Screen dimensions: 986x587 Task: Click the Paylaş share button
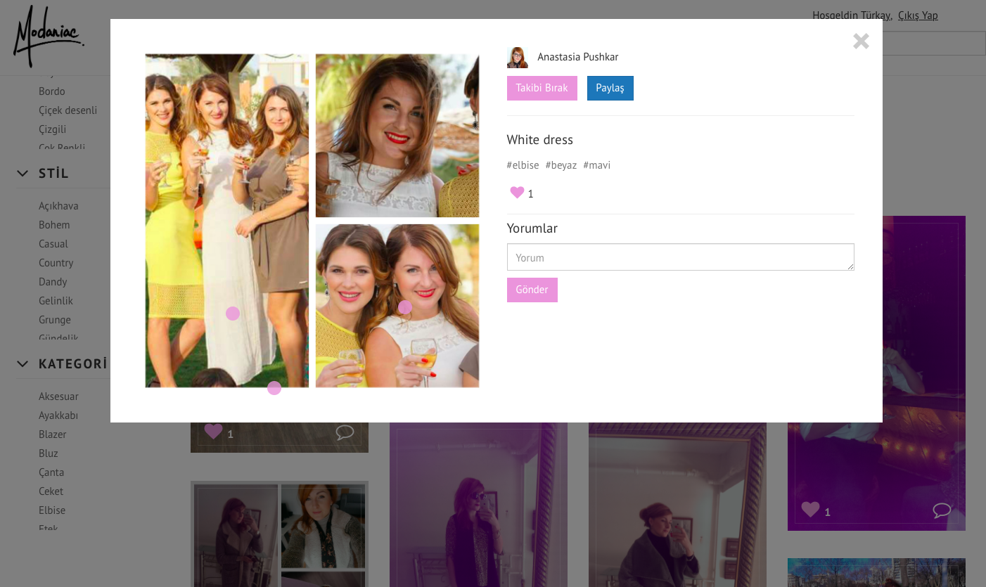[x=610, y=88]
